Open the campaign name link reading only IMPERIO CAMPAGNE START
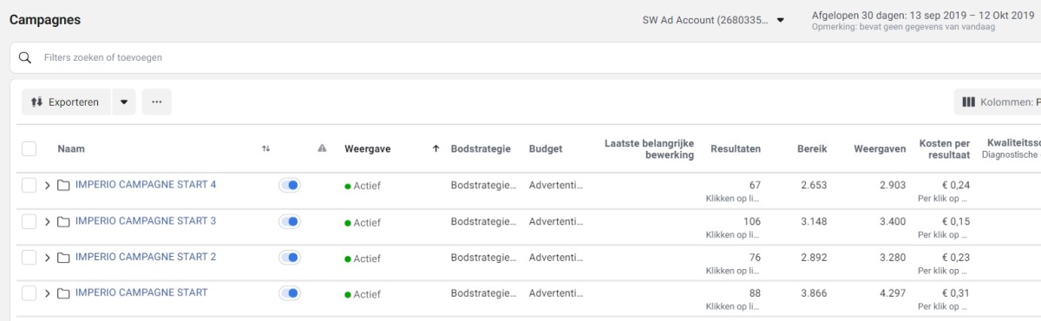The image size is (1041, 321). point(141,292)
